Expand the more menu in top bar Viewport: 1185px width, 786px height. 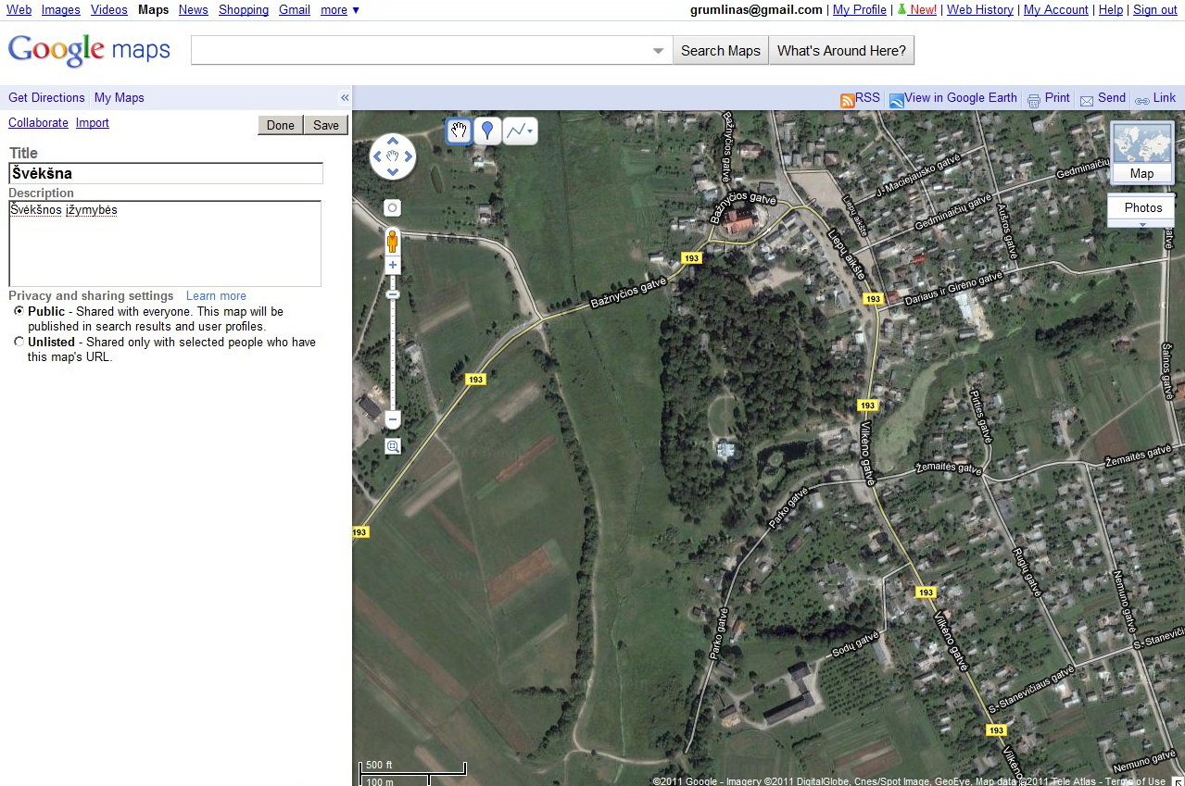[x=339, y=10]
